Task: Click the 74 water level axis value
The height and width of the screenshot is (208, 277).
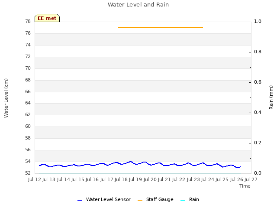Action: click(28, 45)
